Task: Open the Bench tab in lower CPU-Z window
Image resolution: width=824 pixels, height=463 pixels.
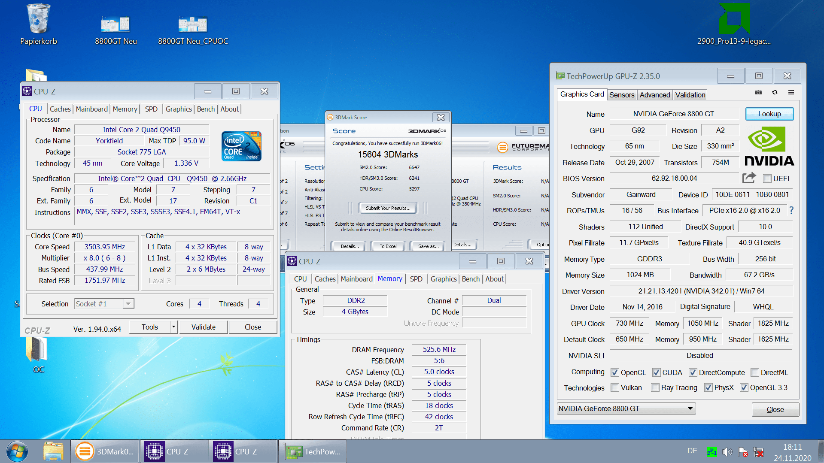Action: (471, 279)
